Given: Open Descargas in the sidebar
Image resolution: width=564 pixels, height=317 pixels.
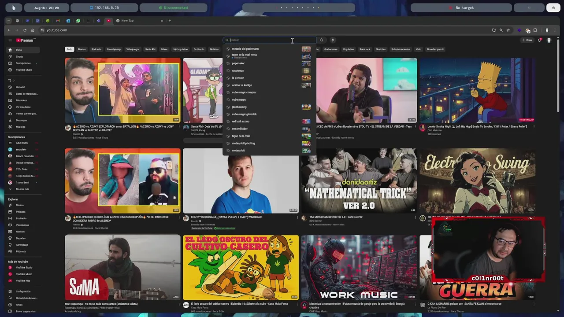Looking at the screenshot, I should pyautogui.click(x=22, y=120).
